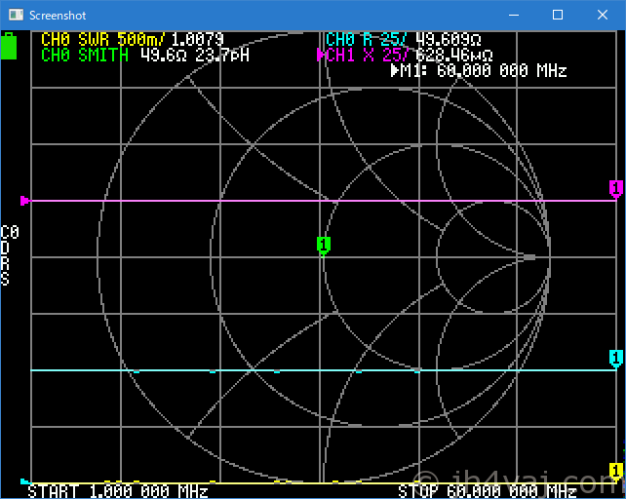Click the SWR value 1.0079
The width and height of the screenshot is (626, 499).
[197, 40]
